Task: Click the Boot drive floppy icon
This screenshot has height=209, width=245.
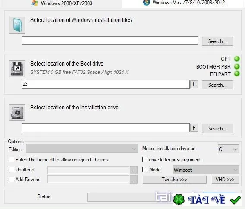Action: (17, 69)
